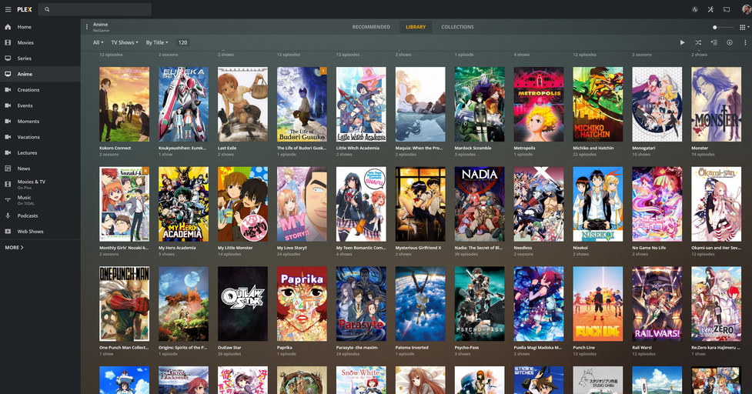Open Nisekoi poster

(x=598, y=204)
